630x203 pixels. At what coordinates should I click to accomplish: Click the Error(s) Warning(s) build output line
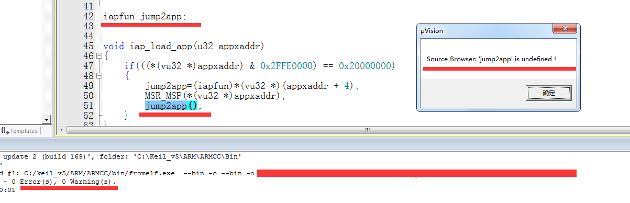tap(59, 182)
